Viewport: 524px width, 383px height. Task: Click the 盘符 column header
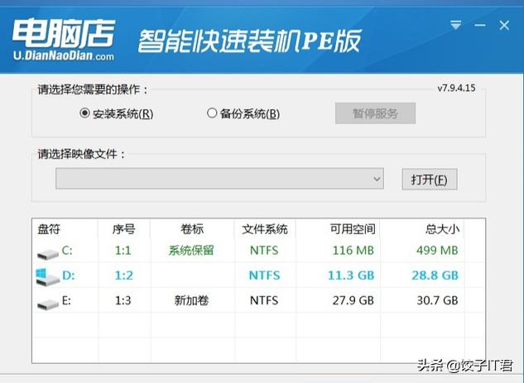click(x=49, y=229)
